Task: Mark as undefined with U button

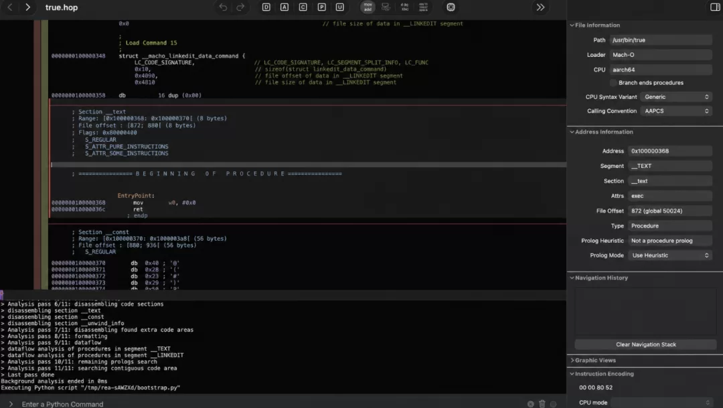Action: click(340, 7)
